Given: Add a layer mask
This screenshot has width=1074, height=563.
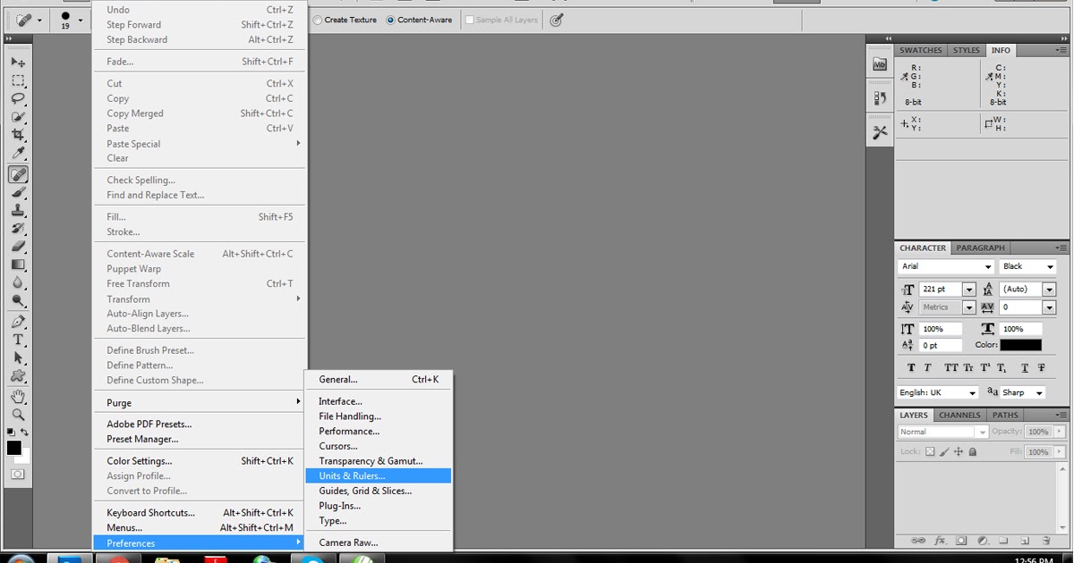Looking at the screenshot, I should click(959, 540).
